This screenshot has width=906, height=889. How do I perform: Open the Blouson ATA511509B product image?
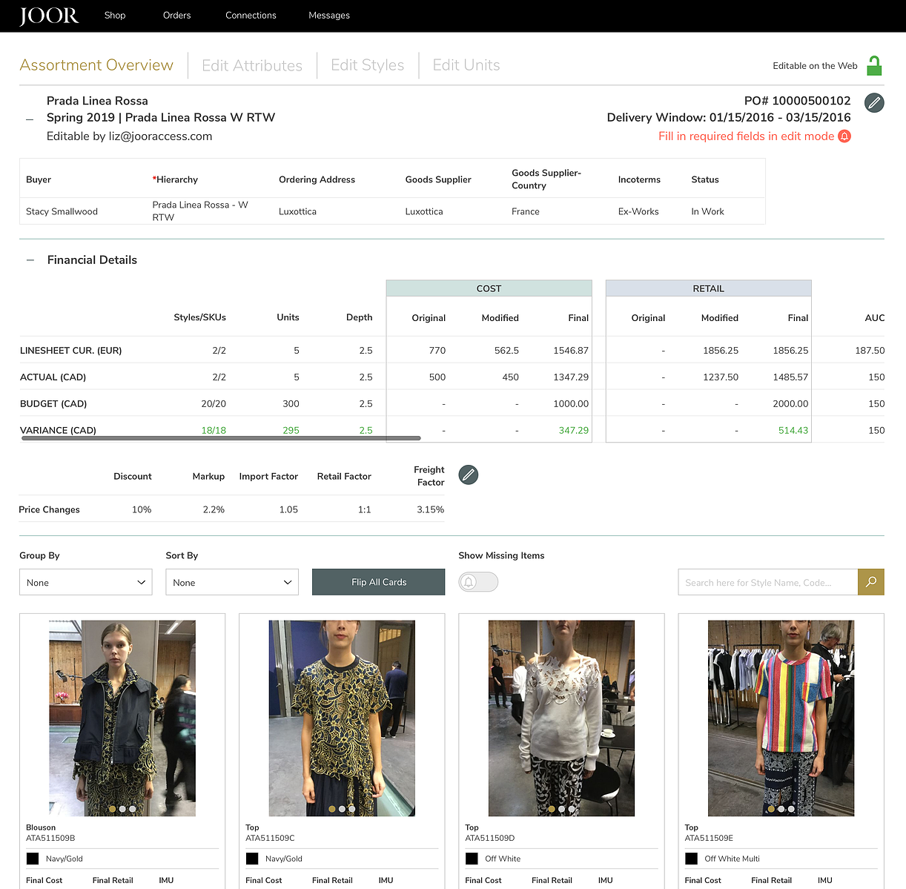tap(122, 718)
